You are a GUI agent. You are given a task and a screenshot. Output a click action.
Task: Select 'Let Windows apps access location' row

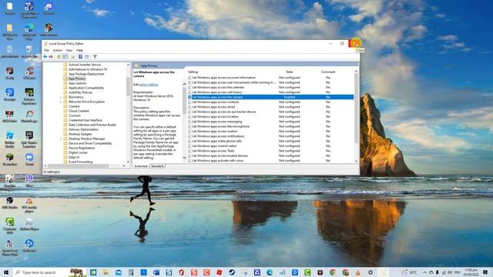(x=270, y=116)
